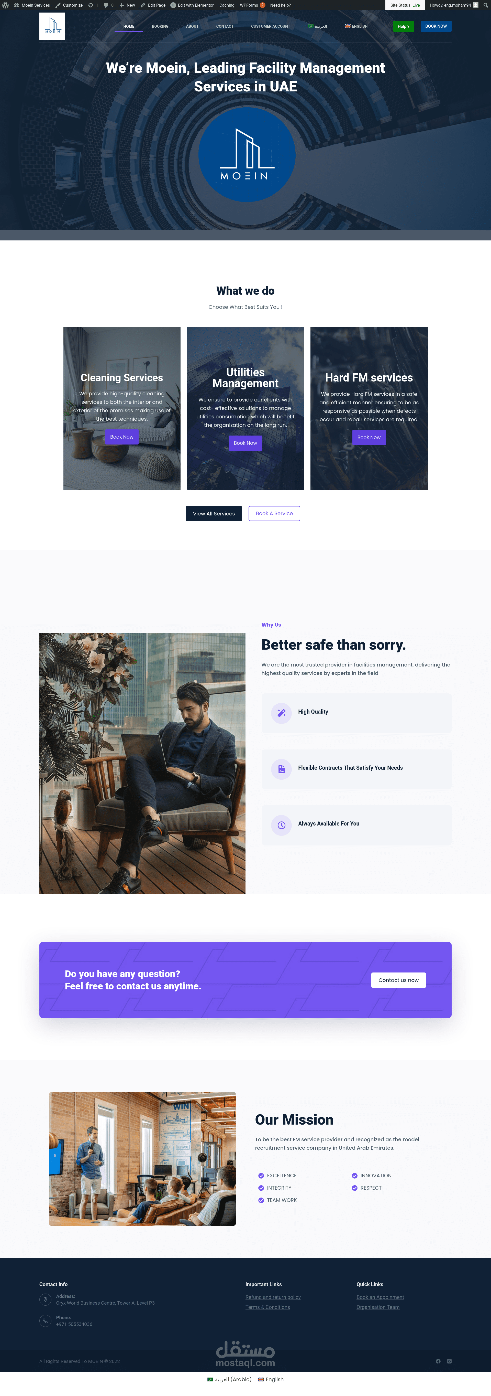Click the Always Available clock icon
The height and width of the screenshot is (1396, 491).
tap(282, 825)
